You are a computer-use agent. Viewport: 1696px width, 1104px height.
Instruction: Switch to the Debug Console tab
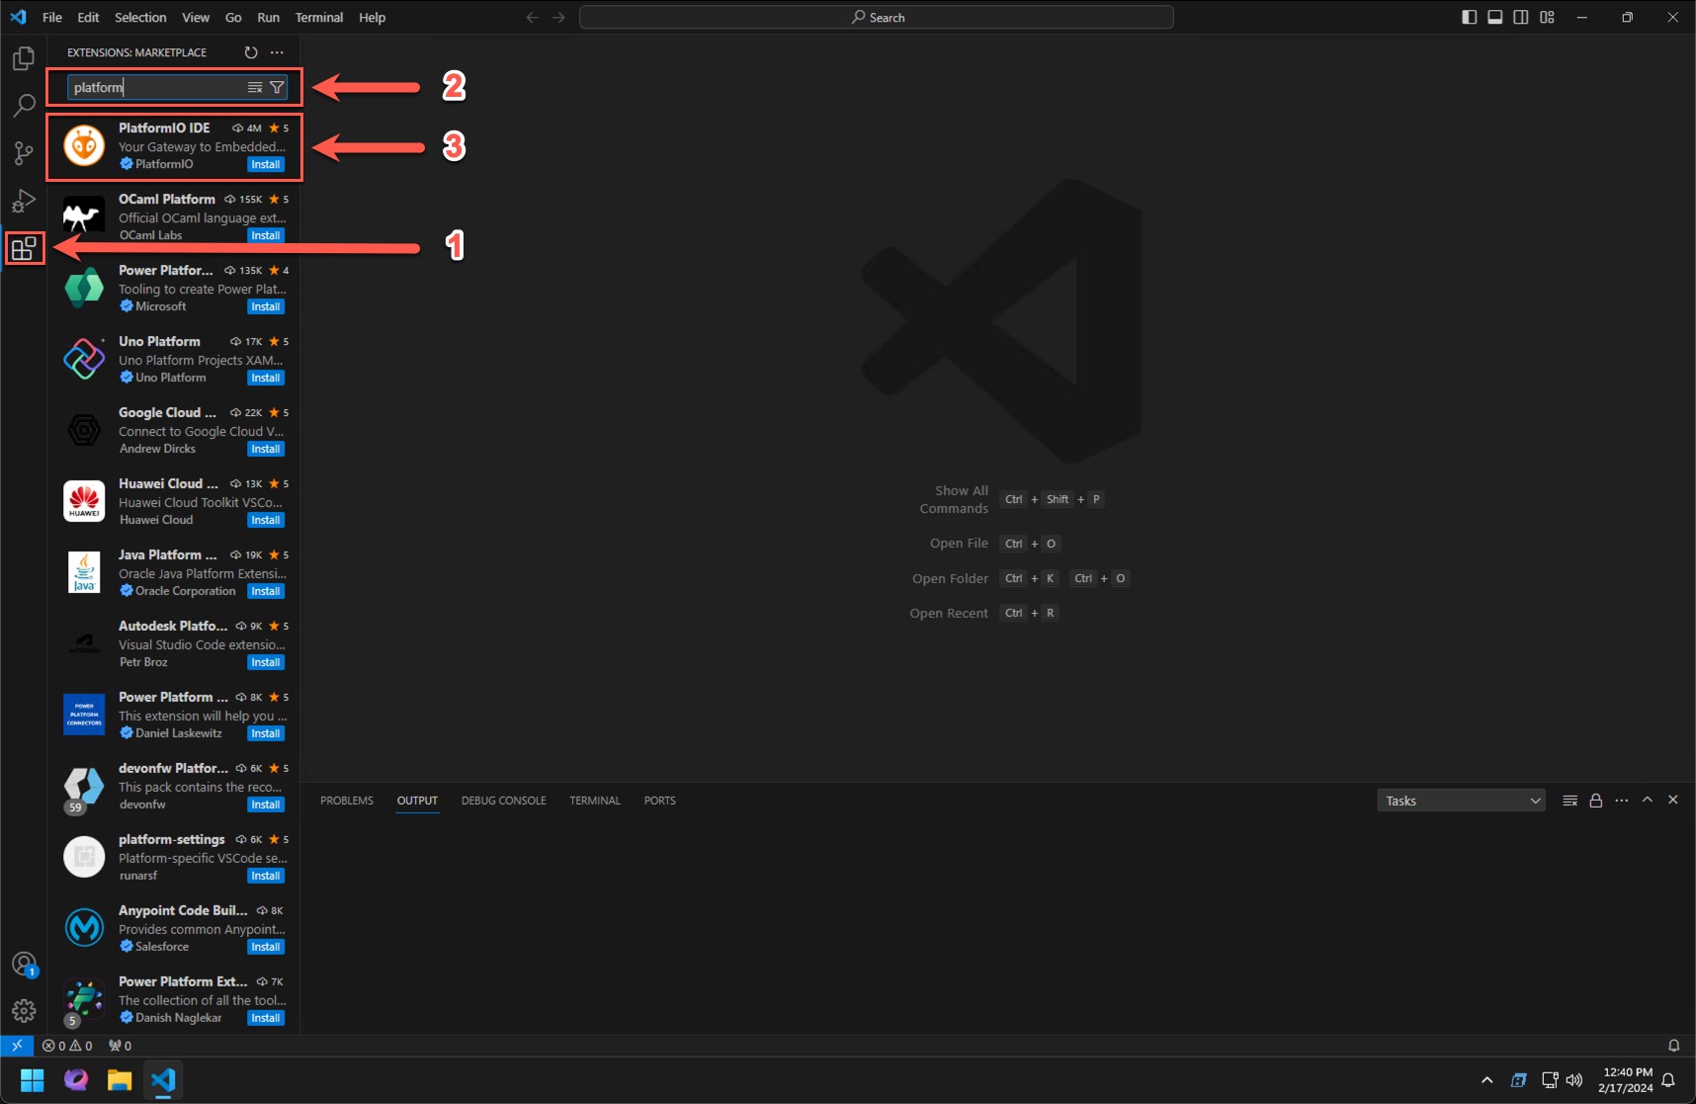pyautogui.click(x=503, y=801)
